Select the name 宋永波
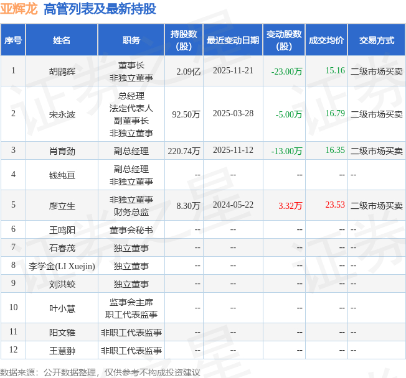Image resolution: width=406 pixels, height=378 pixels. 62,114
